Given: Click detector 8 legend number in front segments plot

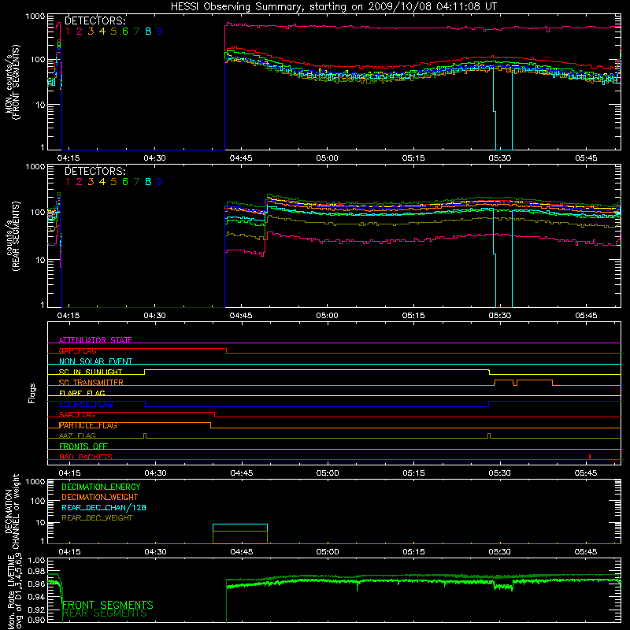Looking at the screenshot, I should coord(148,31).
